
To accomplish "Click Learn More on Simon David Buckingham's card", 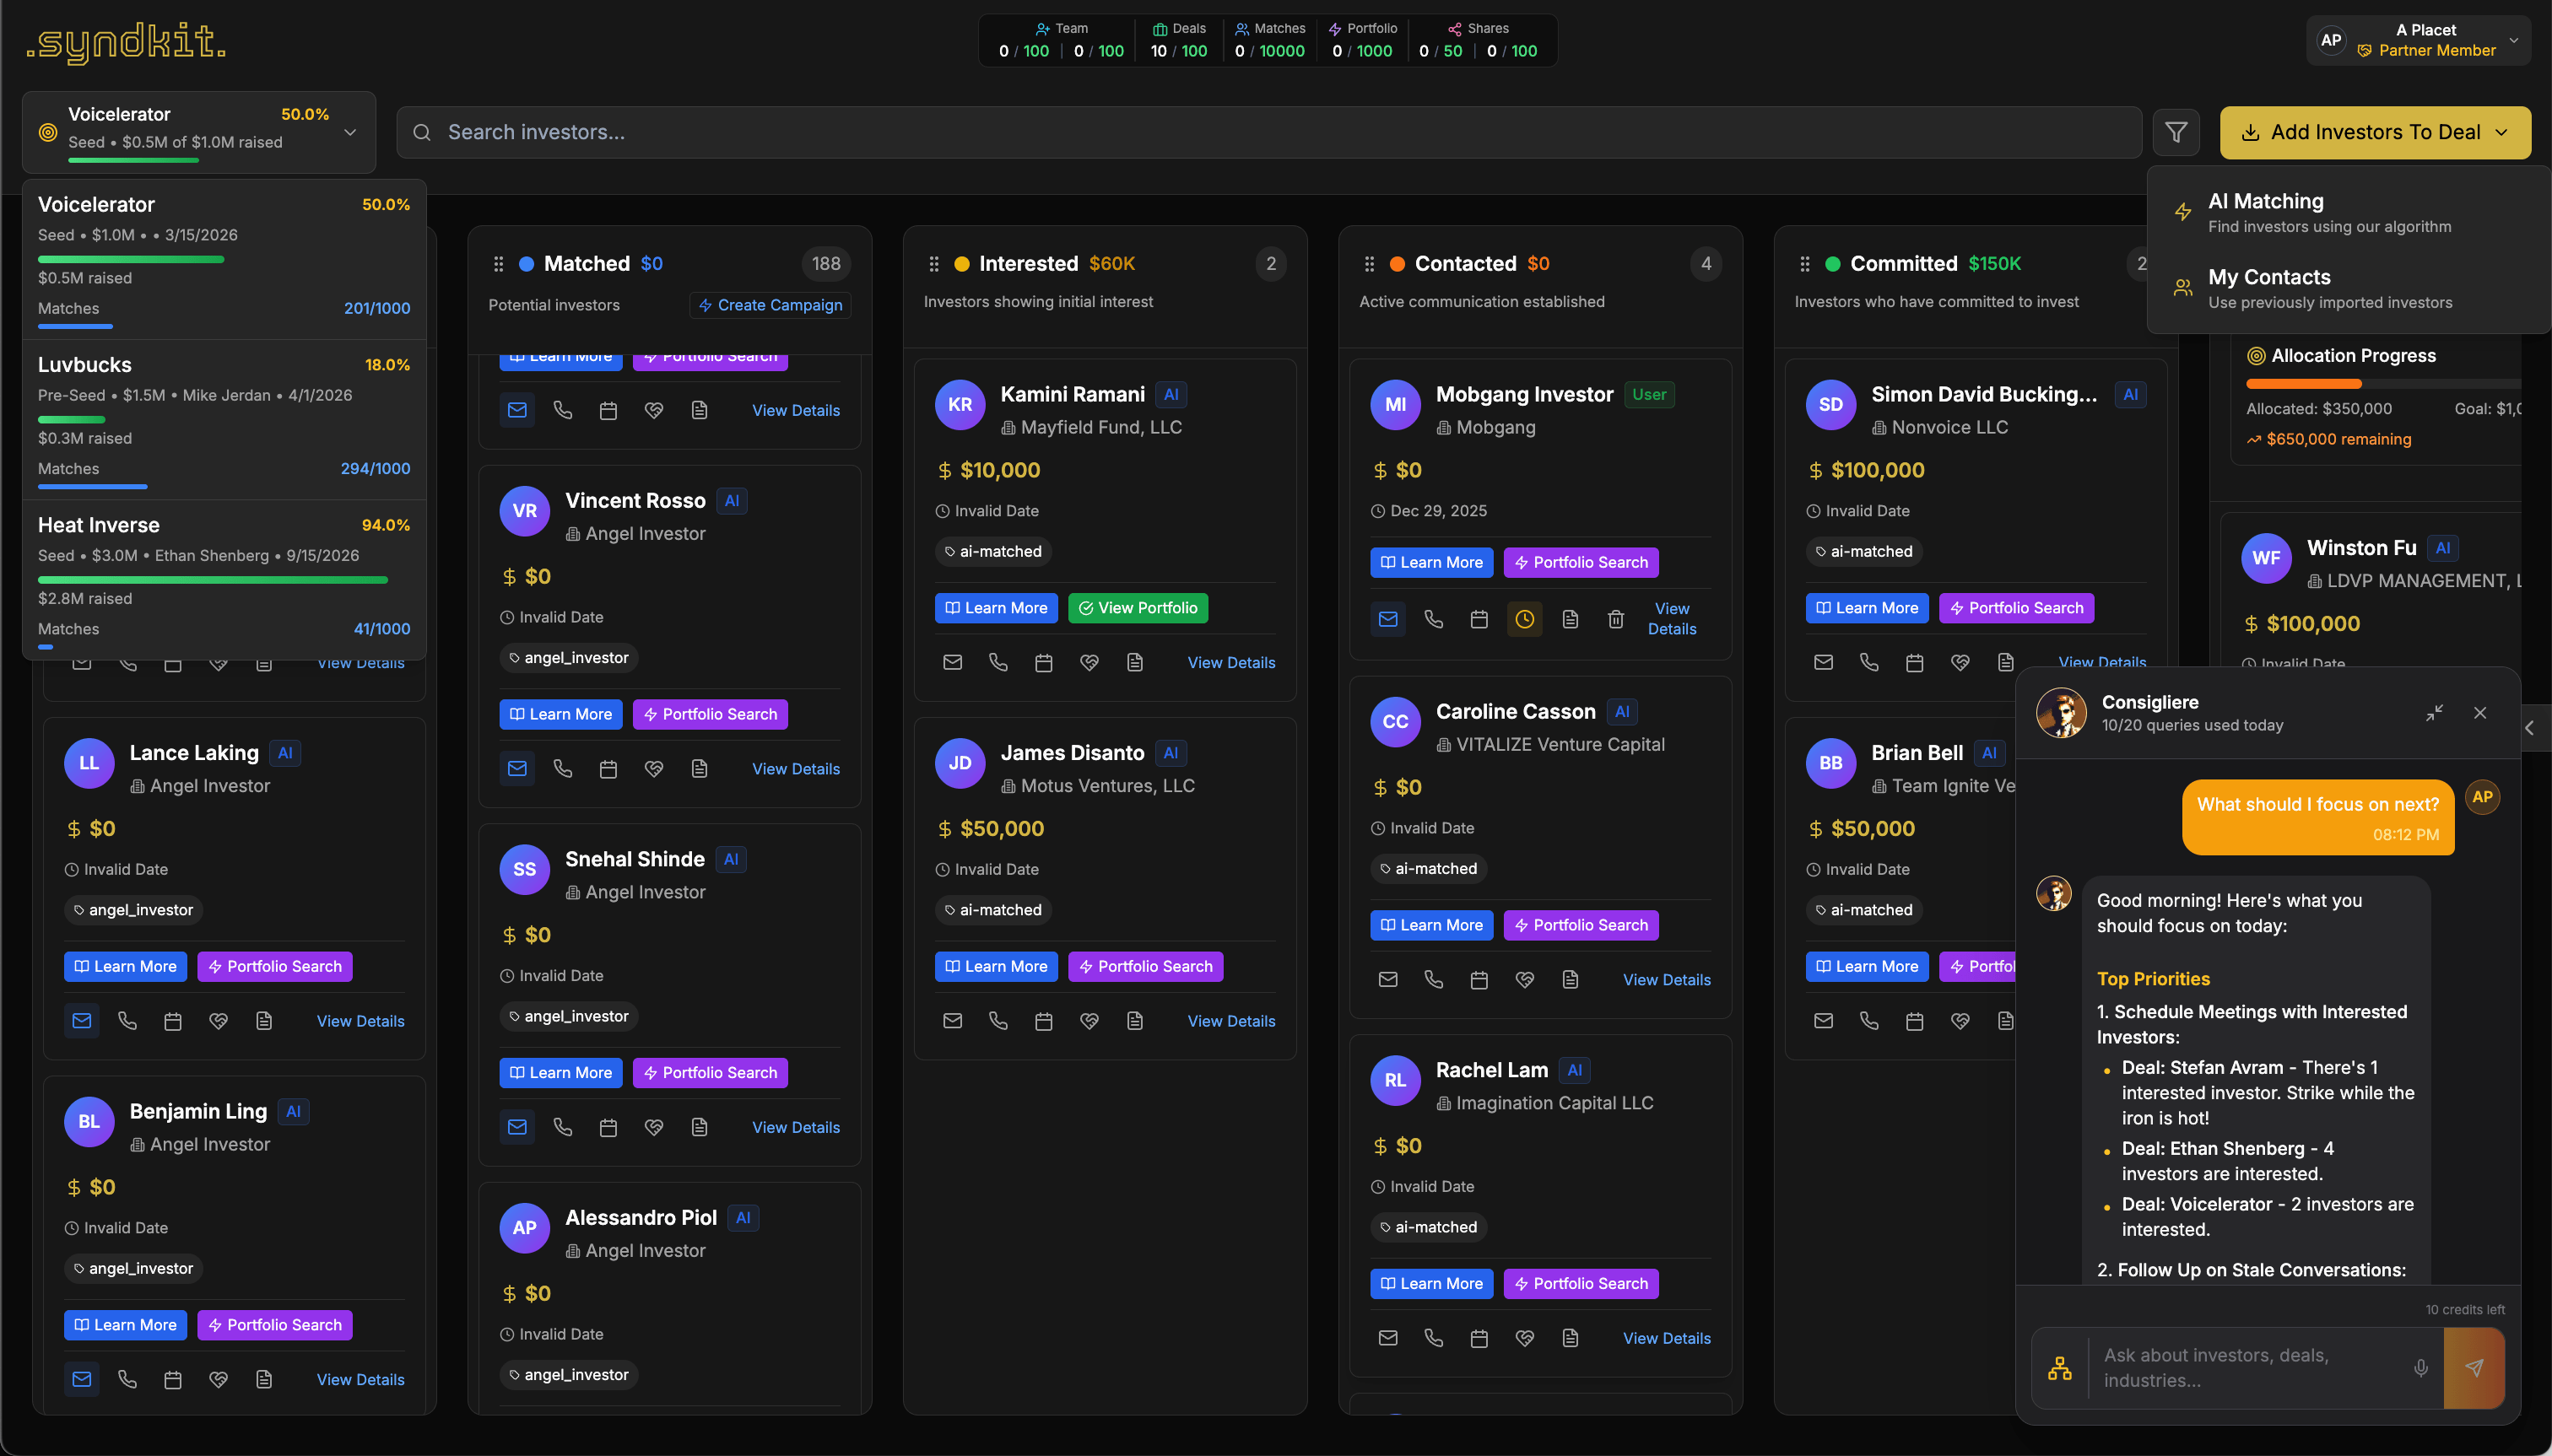I will click(x=1867, y=608).
